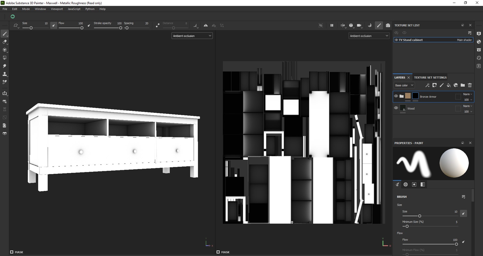This screenshot has height=256, width=483.
Task: Open the Viewport menu
Action: pyautogui.click(x=57, y=9)
